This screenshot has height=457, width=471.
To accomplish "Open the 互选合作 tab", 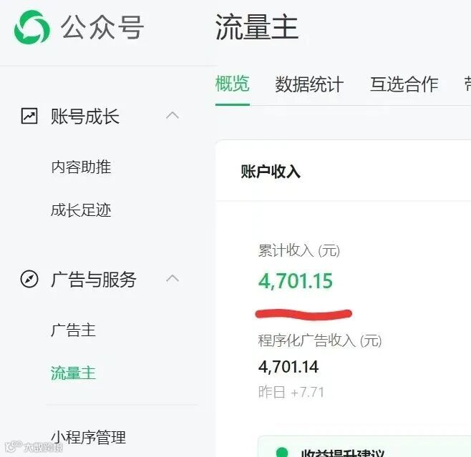I will pyautogui.click(x=404, y=84).
